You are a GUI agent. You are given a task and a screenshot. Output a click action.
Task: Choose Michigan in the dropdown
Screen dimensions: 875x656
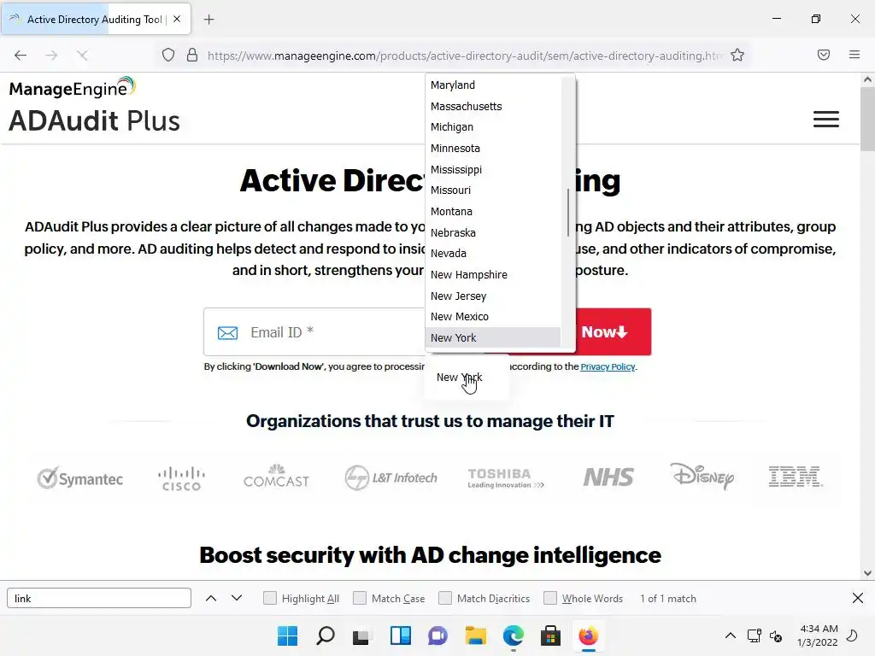(x=493, y=127)
